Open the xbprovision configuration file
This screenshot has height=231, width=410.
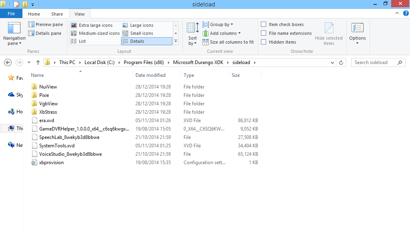click(x=51, y=163)
